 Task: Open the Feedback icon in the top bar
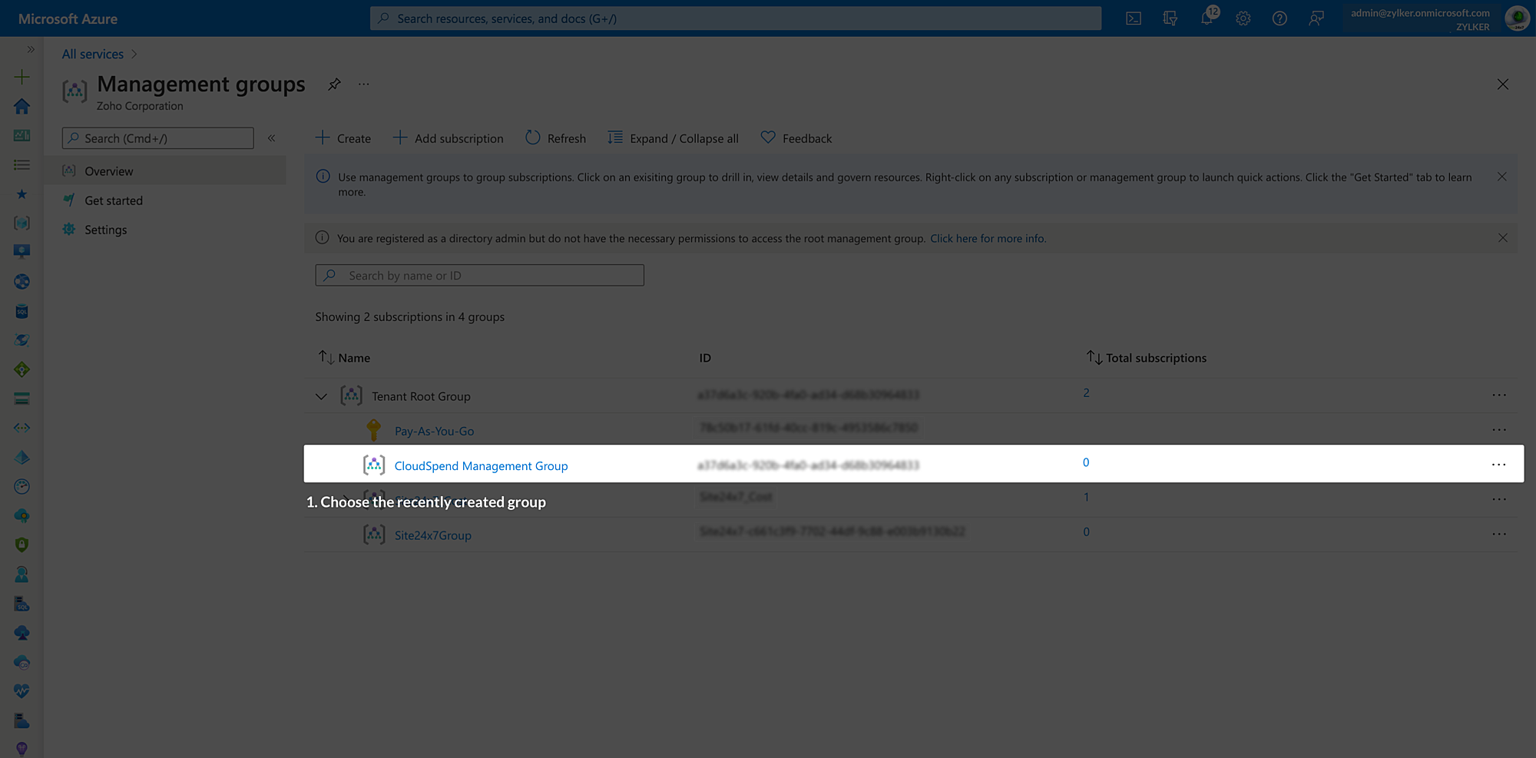[x=1316, y=18]
